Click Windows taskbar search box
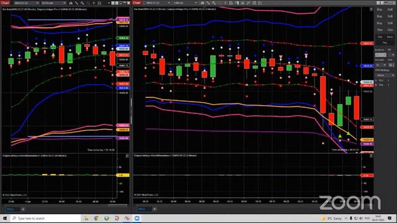This screenshot has width=397, height=223. coord(45,218)
